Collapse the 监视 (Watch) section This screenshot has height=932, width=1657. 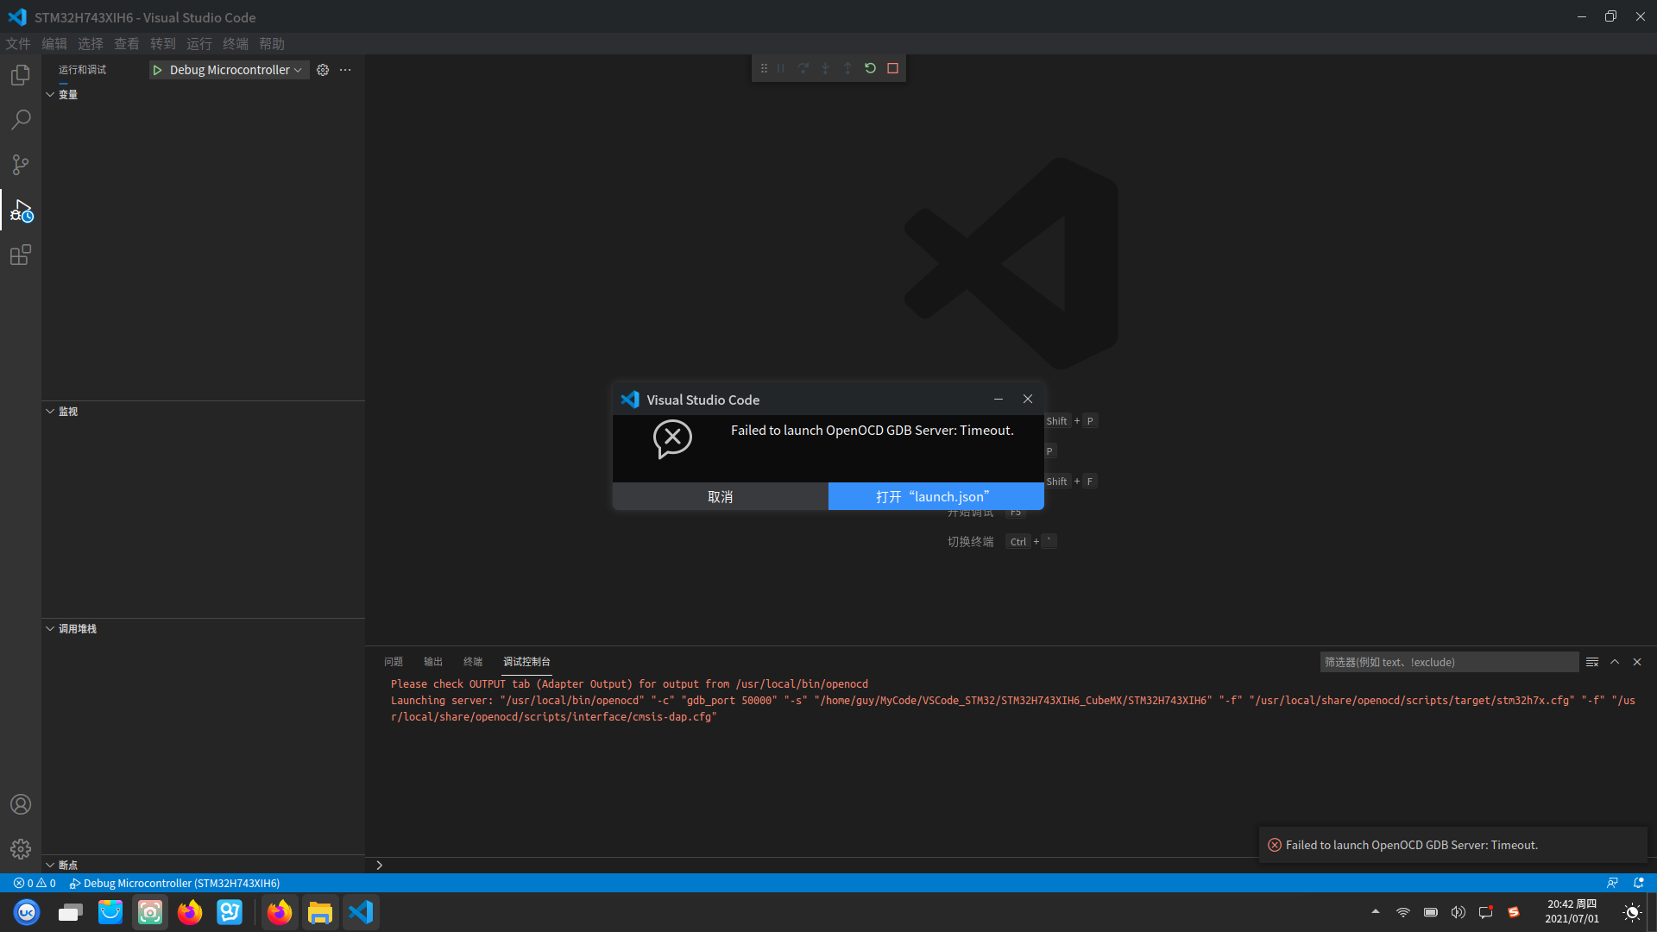point(203,412)
